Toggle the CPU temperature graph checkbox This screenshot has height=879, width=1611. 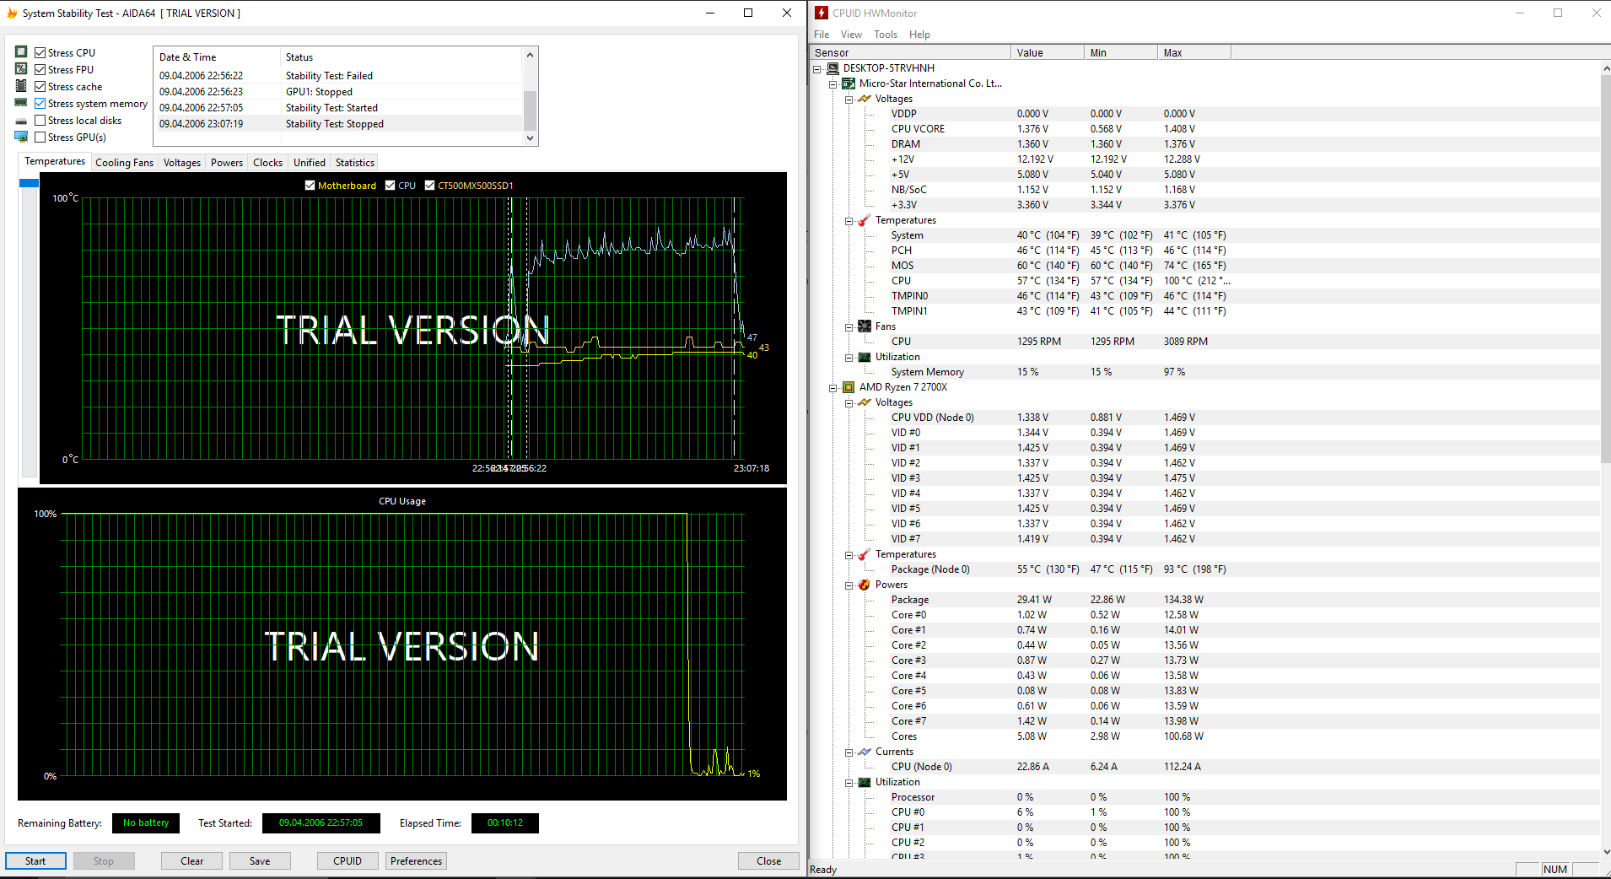(x=390, y=186)
